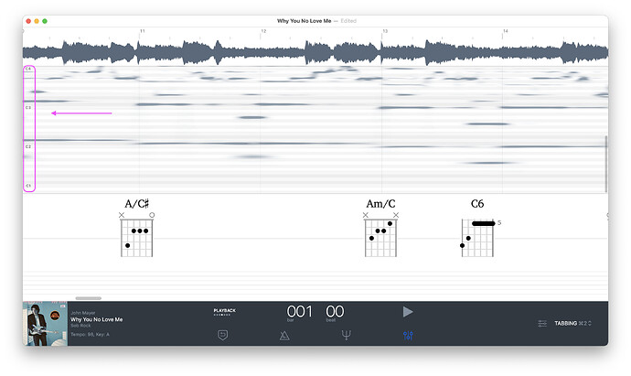Image resolution: width=631 pixels, height=376 pixels.
Task: Close the window with red button
Action: click(28, 21)
